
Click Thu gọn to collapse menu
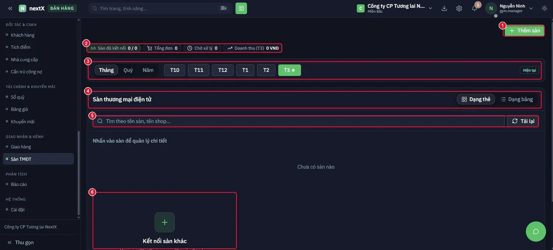tap(21, 242)
